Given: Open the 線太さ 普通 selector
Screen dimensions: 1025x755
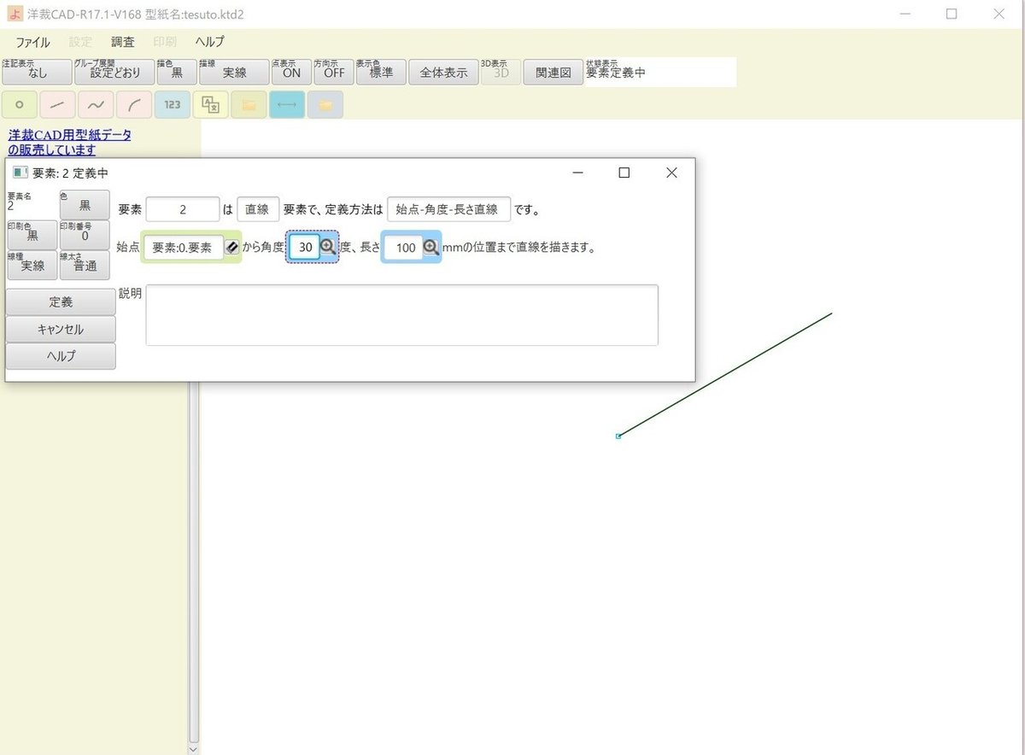Looking at the screenshot, I should (x=85, y=266).
